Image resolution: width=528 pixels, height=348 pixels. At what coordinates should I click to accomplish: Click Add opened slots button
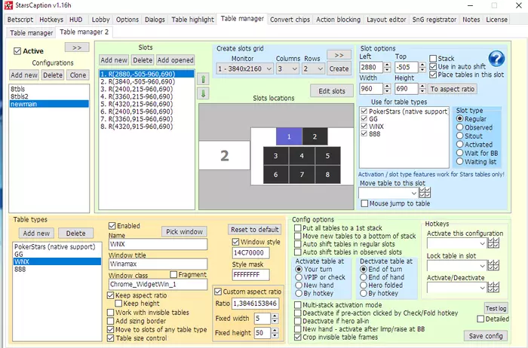click(175, 60)
